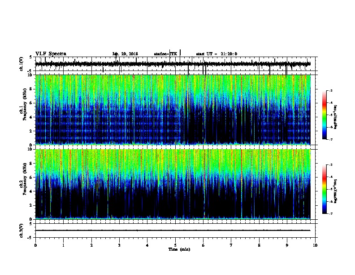Screen dimensions: 355x275
Task: Click the "ch.3(V)" axis label
Action: coord(22,231)
